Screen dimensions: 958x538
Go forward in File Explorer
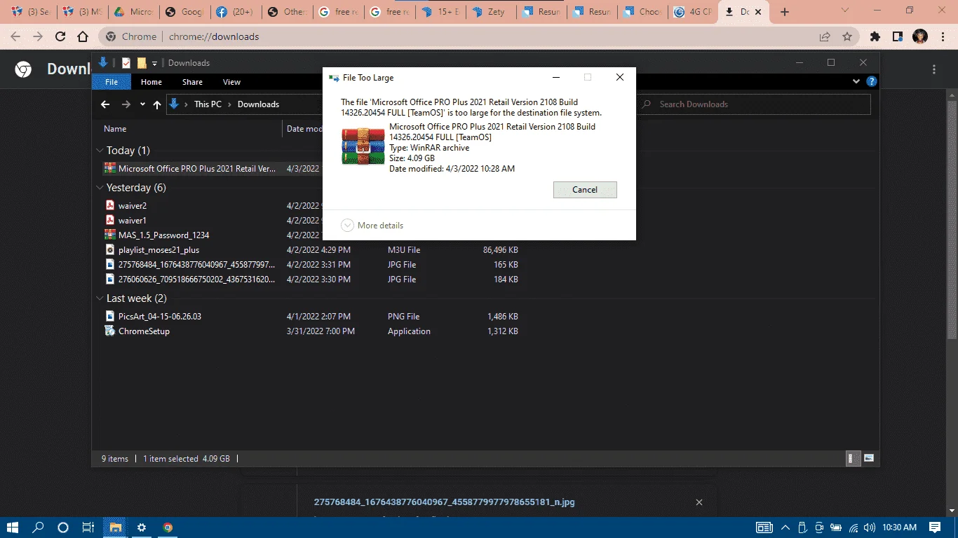pyautogui.click(x=126, y=104)
